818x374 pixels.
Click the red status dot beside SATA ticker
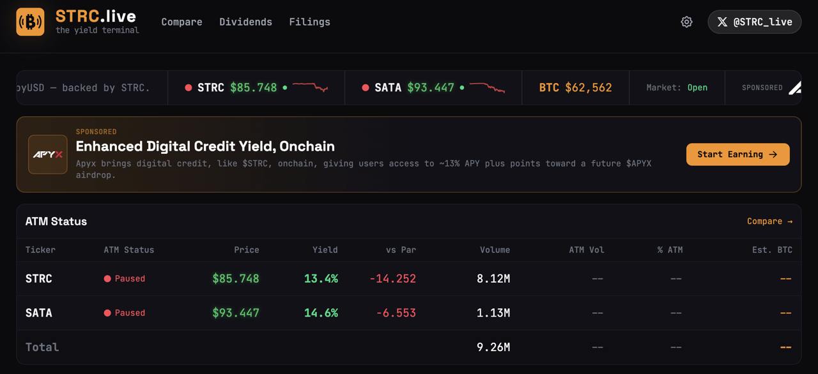pos(366,87)
